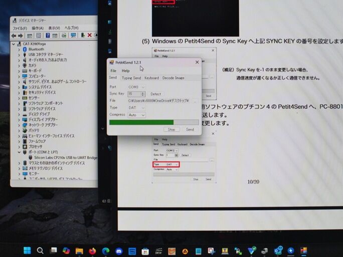
Task: Open ヘルプ(H) menu in Device Manager
Action: tap(72, 28)
